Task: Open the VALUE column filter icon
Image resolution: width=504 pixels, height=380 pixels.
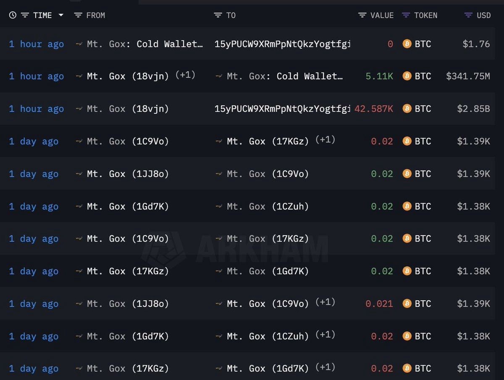Action: 362,15
